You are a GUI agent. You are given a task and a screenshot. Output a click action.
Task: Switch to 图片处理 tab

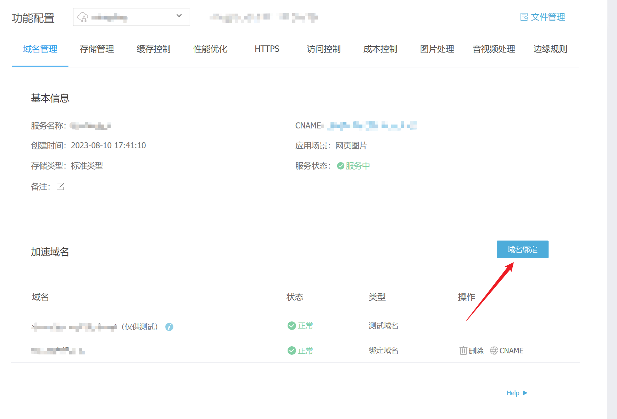437,49
